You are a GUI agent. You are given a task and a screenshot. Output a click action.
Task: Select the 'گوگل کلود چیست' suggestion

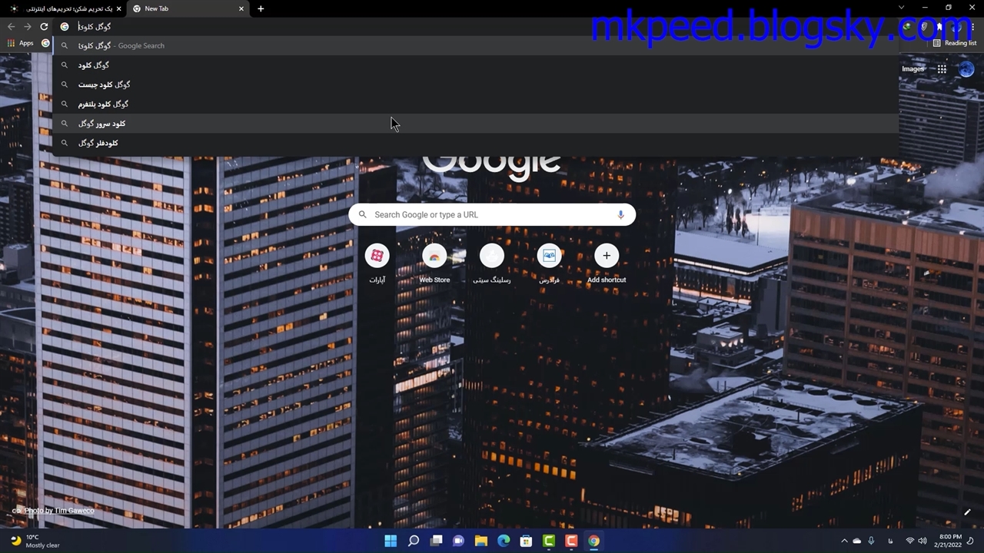point(104,84)
